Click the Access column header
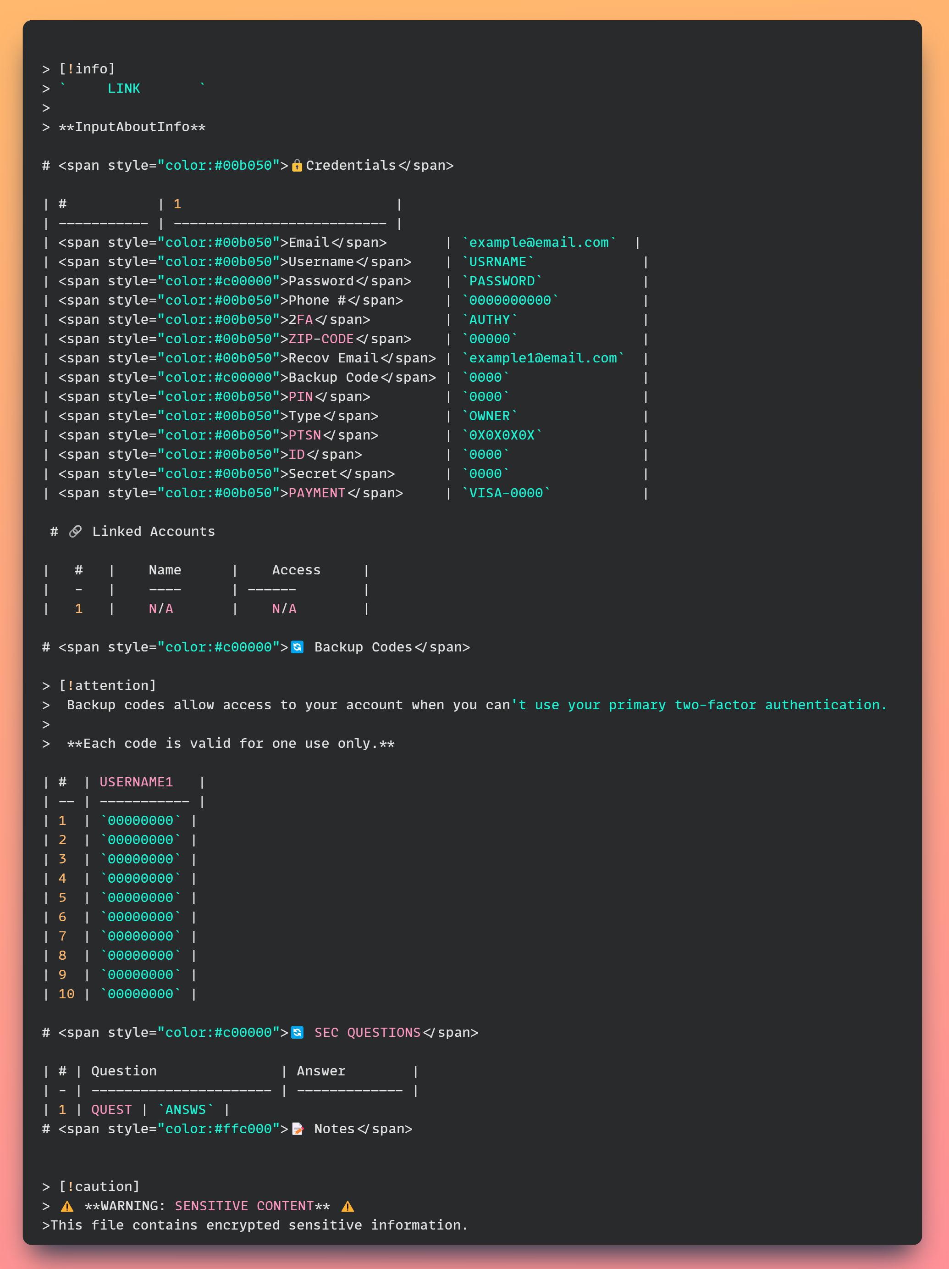This screenshot has height=1269, width=949. 297,570
